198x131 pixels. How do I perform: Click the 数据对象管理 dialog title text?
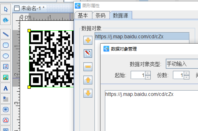[124, 49]
